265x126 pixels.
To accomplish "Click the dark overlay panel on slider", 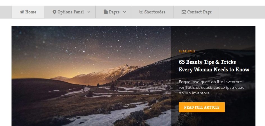I will coord(213,76).
